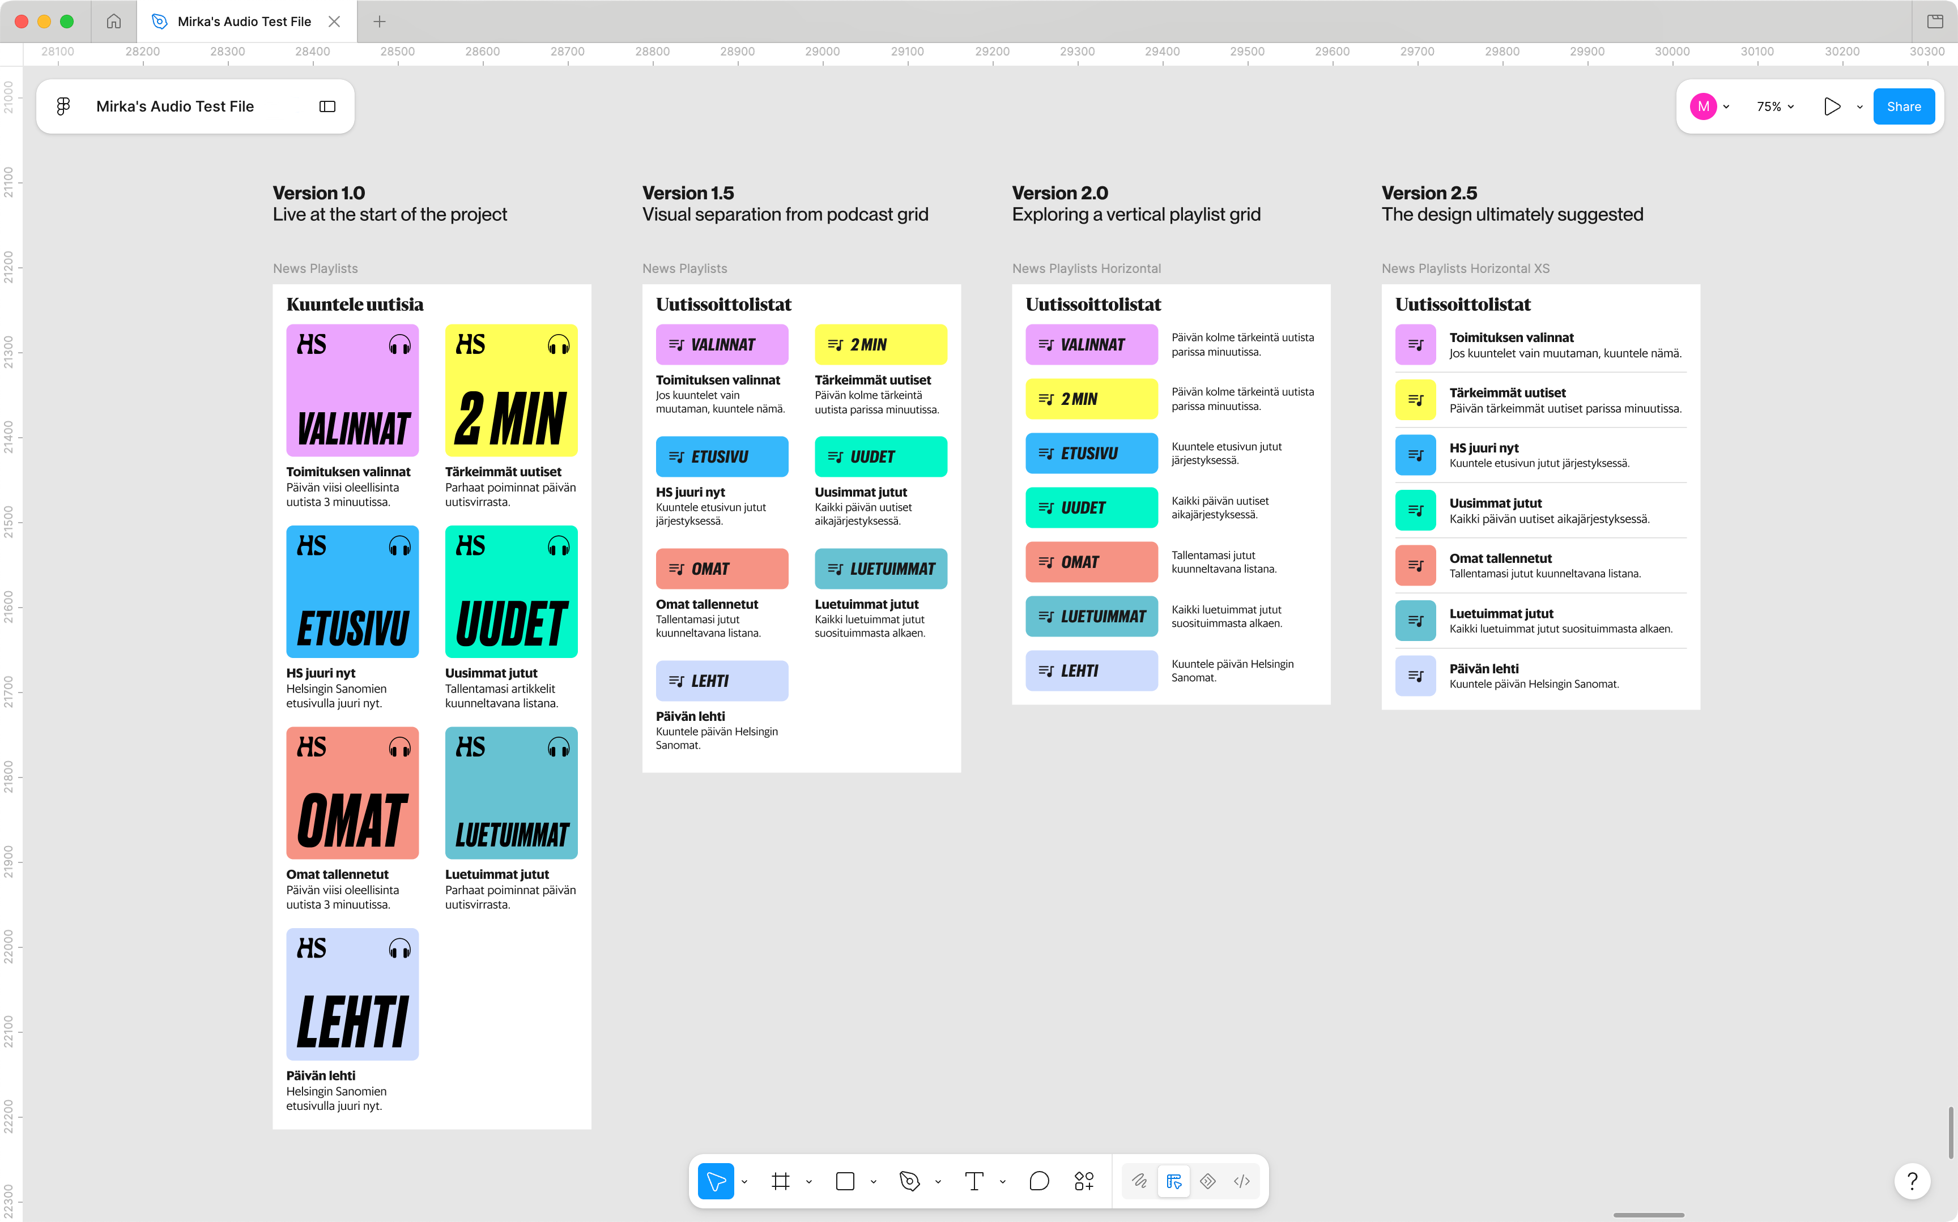Open a new tab with the plus button

tap(379, 22)
